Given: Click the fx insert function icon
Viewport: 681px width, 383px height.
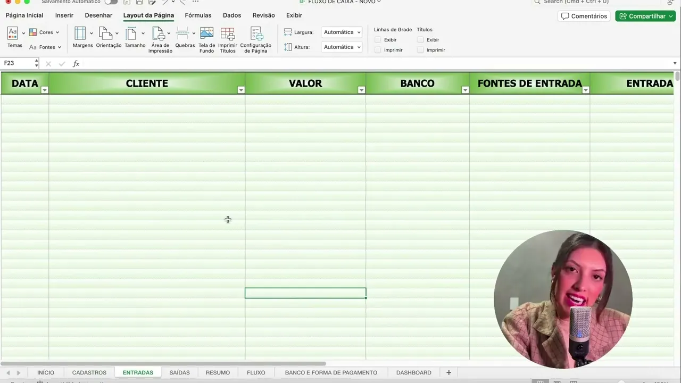Looking at the screenshot, I should [76, 64].
